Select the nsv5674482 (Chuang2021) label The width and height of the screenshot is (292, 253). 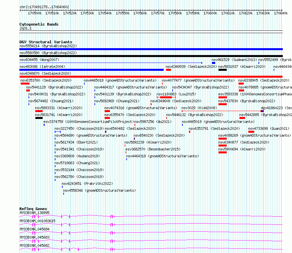[x=51, y=101]
